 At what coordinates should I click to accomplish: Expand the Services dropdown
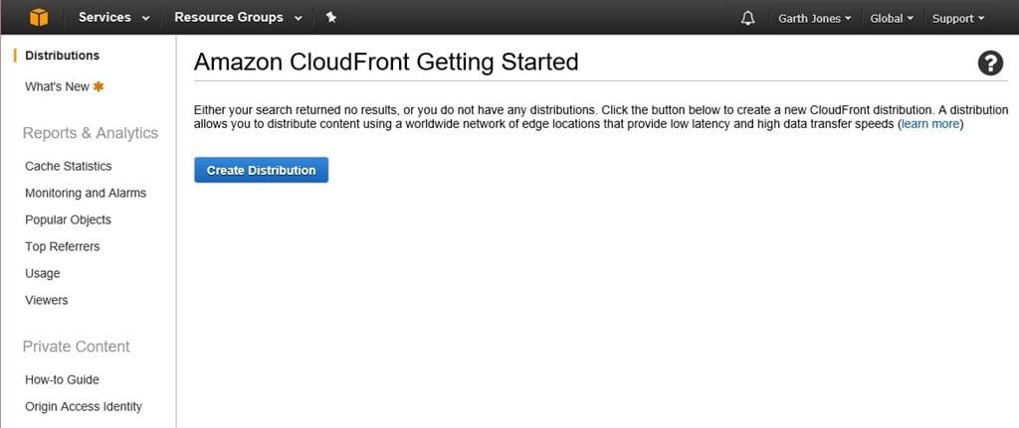coord(114,18)
